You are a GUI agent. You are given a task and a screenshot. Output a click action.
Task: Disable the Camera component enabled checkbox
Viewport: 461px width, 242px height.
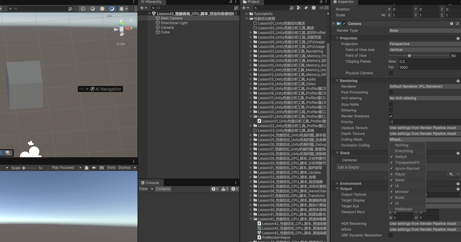(344, 24)
